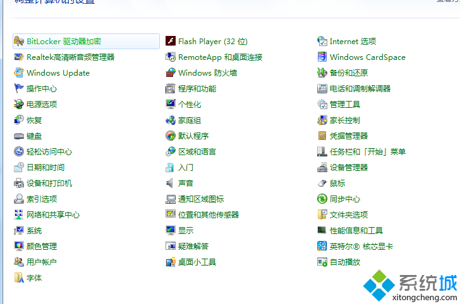The height and width of the screenshot is (304, 460).
Task: Open the 文件夹选项 icon
Action: (322, 214)
